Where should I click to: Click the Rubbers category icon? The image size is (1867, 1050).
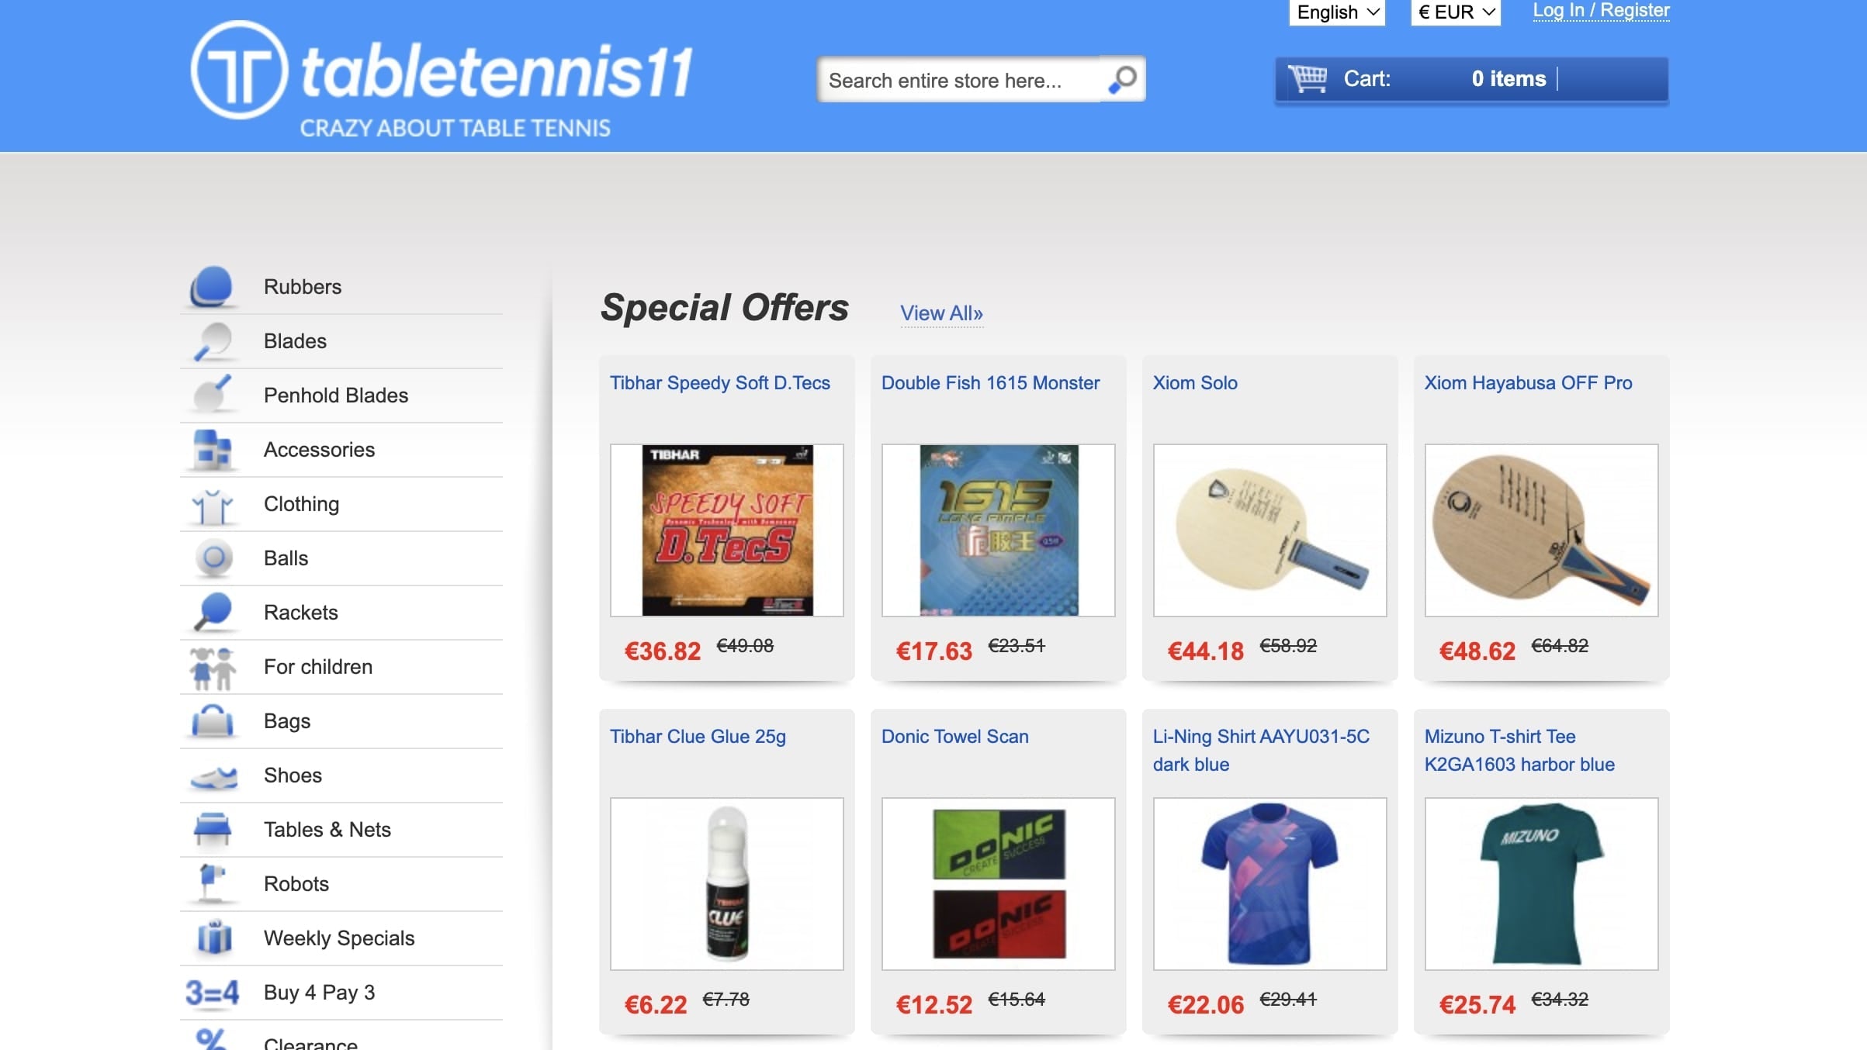coord(212,287)
